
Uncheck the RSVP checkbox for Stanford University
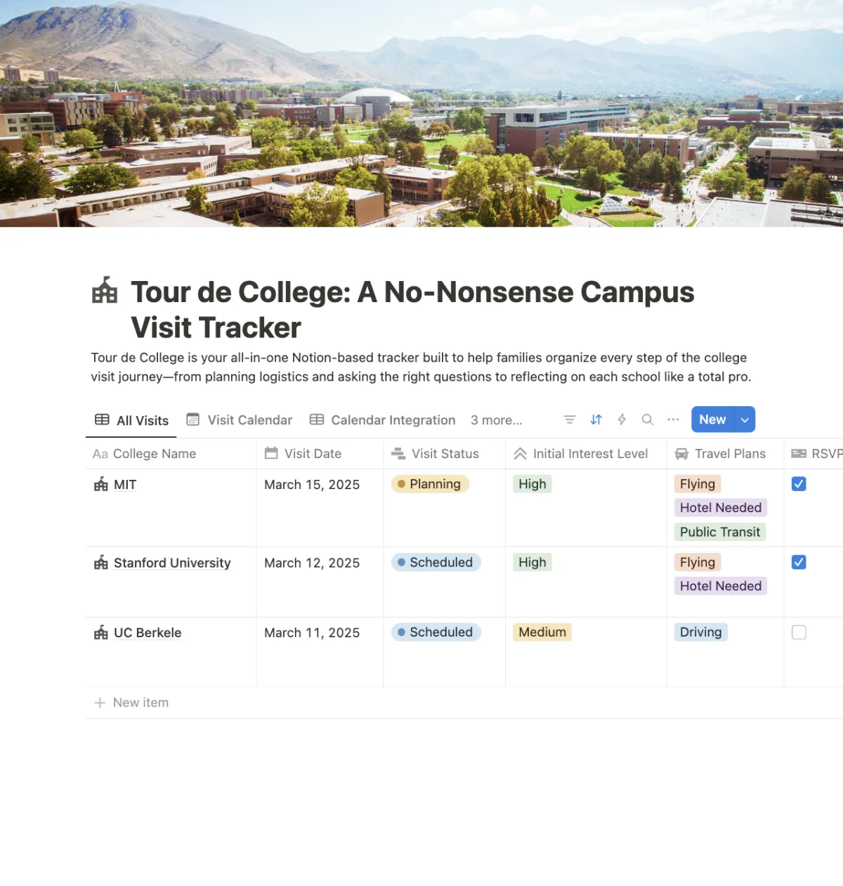799,562
